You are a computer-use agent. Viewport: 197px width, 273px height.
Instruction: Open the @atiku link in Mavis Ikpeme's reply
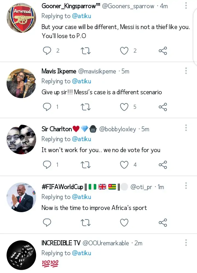[82, 81]
